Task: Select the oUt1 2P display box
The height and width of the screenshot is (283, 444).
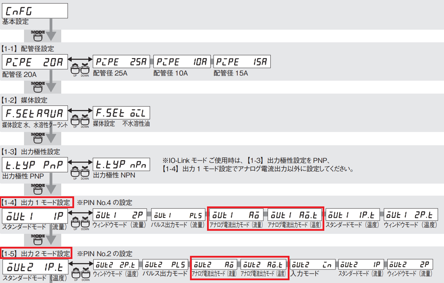Action: (x=120, y=215)
